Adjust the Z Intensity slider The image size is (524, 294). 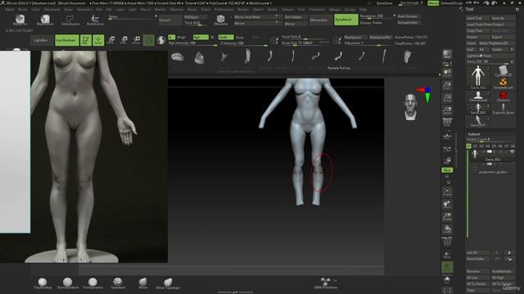coord(243,43)
